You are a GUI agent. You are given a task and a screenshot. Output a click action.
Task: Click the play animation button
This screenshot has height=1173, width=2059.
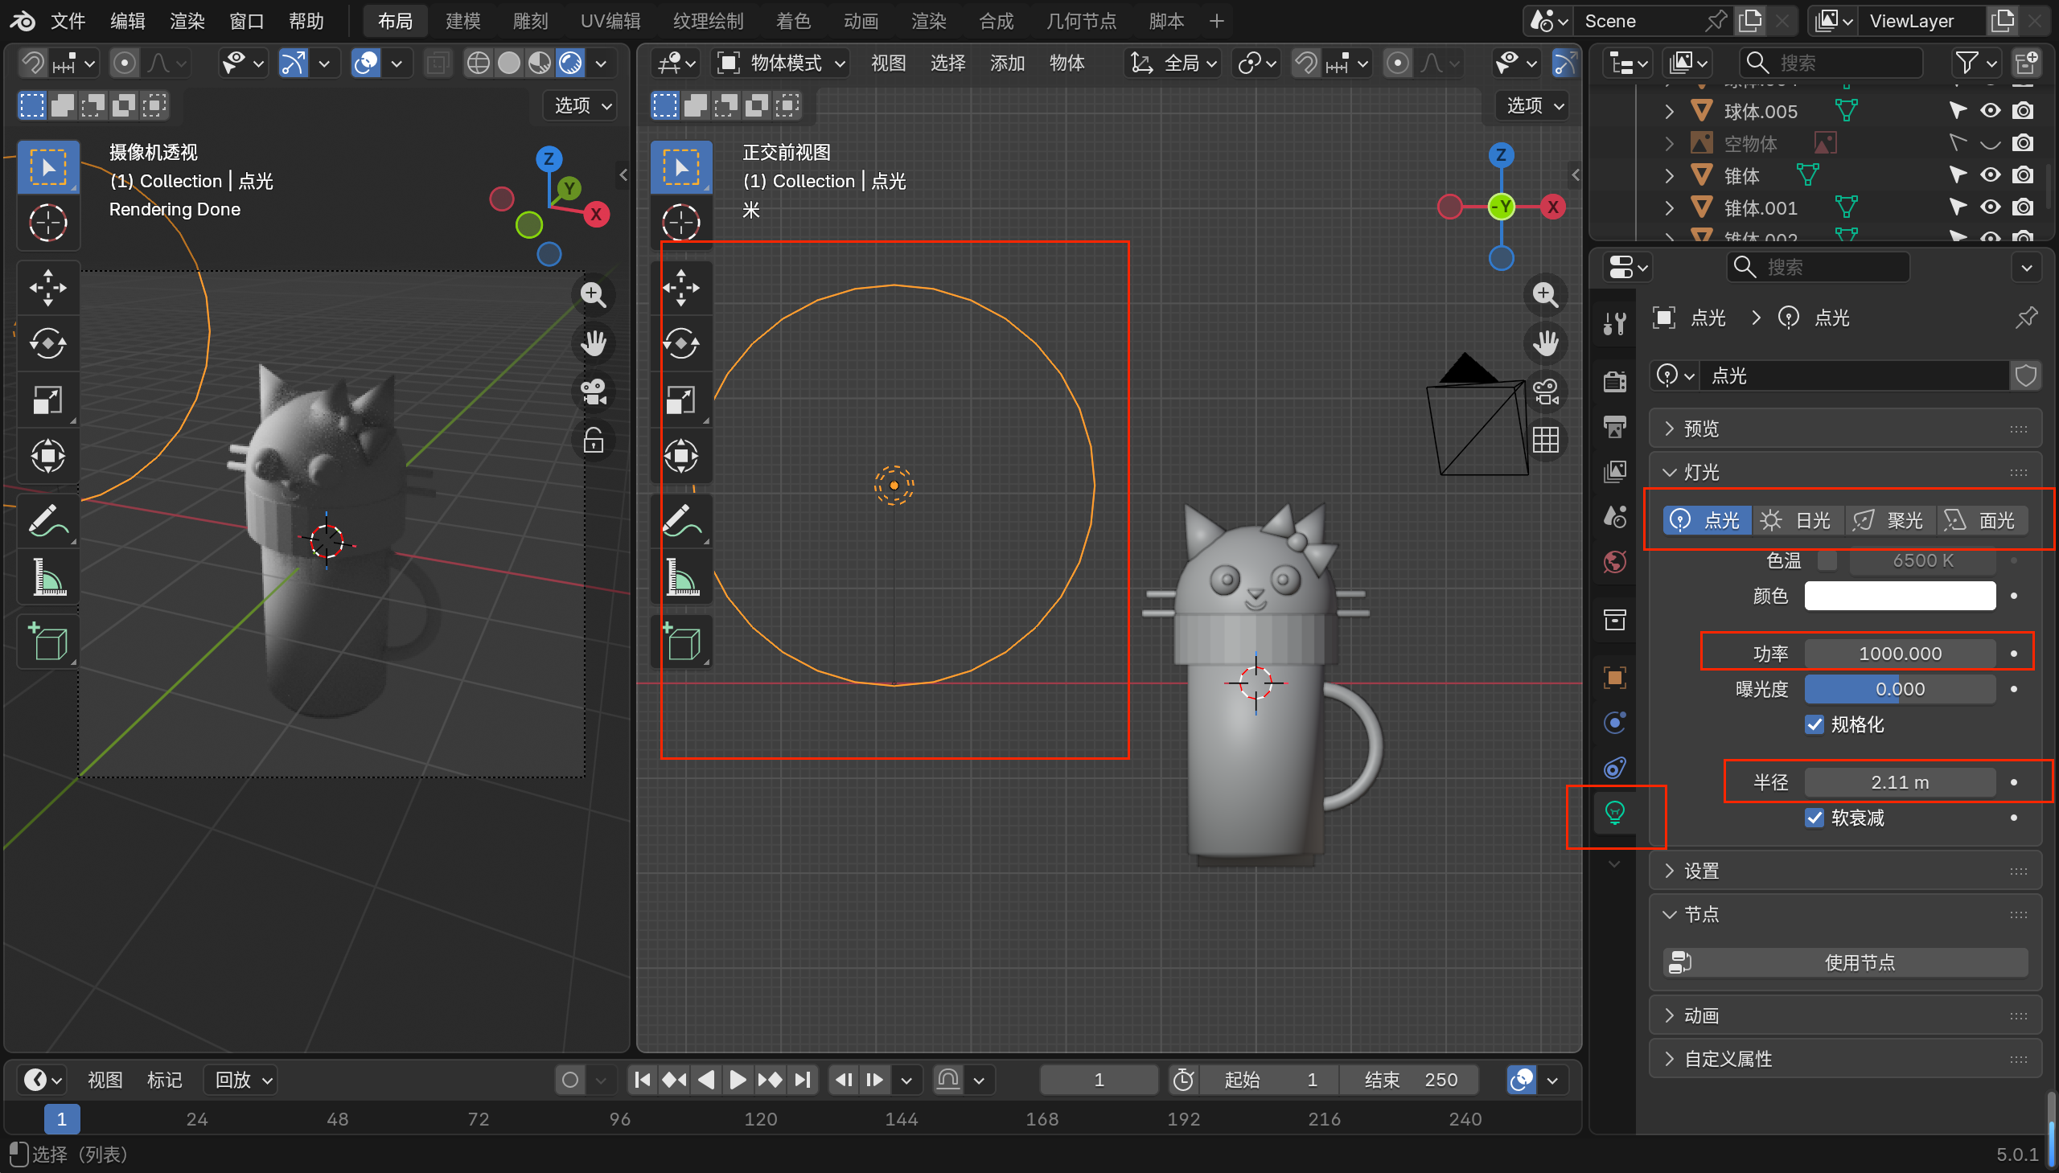(737, 1080)
